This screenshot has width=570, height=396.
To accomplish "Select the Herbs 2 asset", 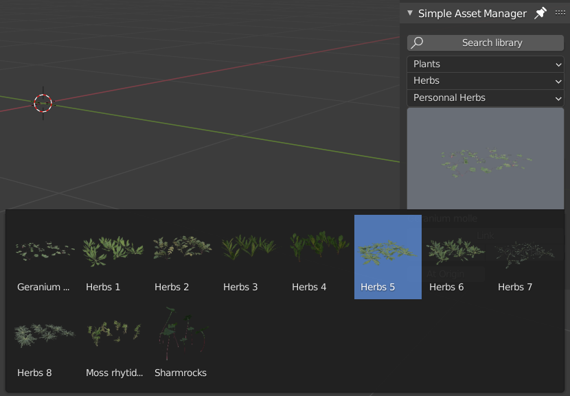I will click(182, 257).
